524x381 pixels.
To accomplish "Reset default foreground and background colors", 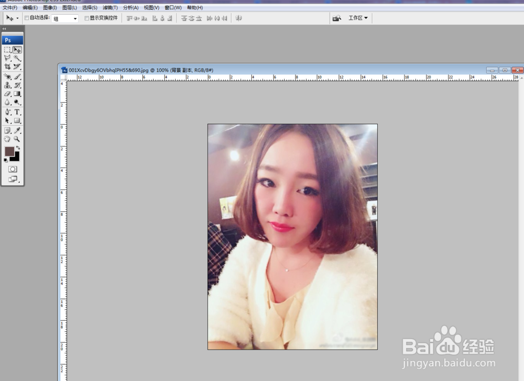I will click(6, 161).
